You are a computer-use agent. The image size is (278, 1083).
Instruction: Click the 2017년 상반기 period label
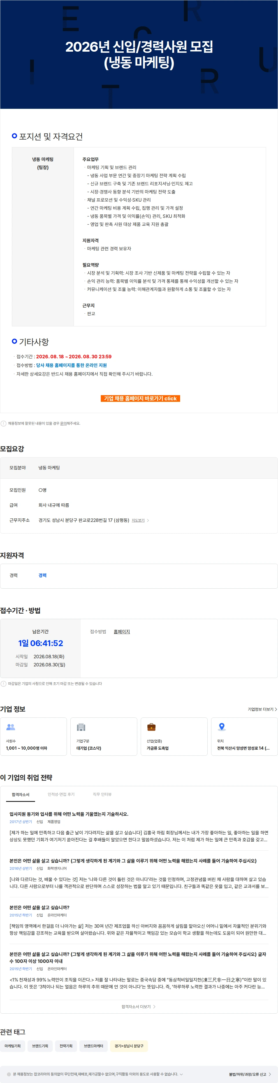[x=21, y=822]
